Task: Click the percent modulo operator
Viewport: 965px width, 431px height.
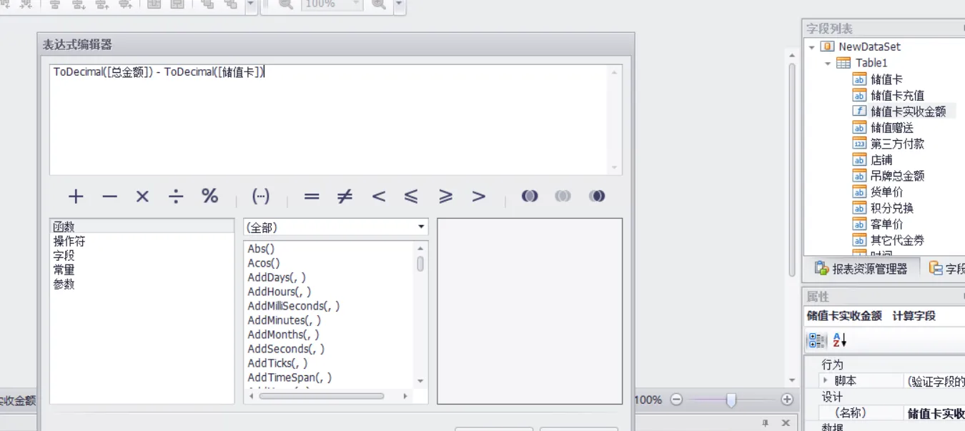Action: click(209, 197)
